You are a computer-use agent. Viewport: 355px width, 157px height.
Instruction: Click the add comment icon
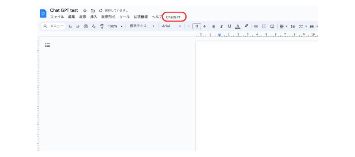click(264, 26)
